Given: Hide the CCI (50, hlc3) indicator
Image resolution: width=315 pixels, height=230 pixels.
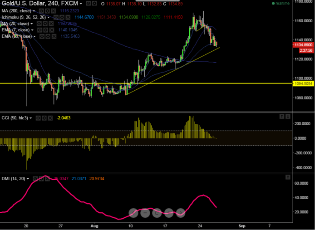Looking at the screenshot, I should click(x=38, y=118).
